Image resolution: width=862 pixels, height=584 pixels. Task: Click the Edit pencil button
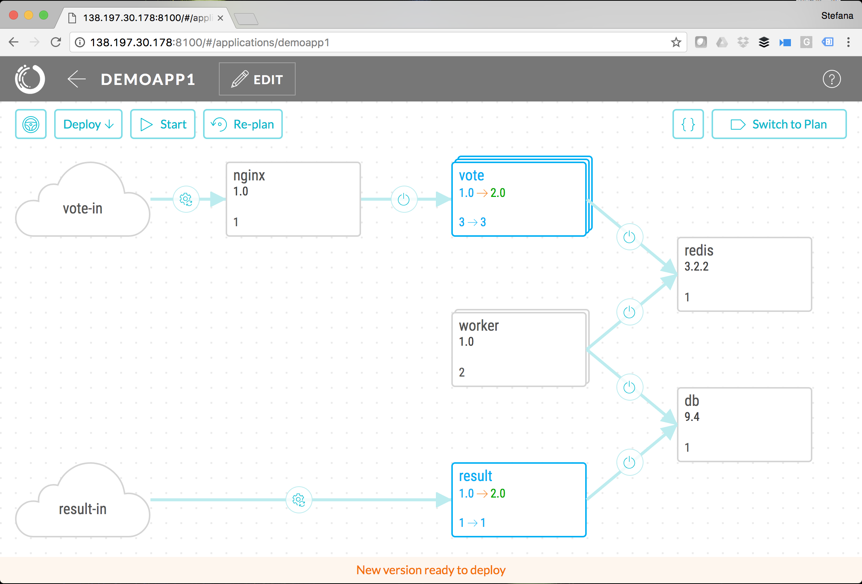[x=257, y=79]
